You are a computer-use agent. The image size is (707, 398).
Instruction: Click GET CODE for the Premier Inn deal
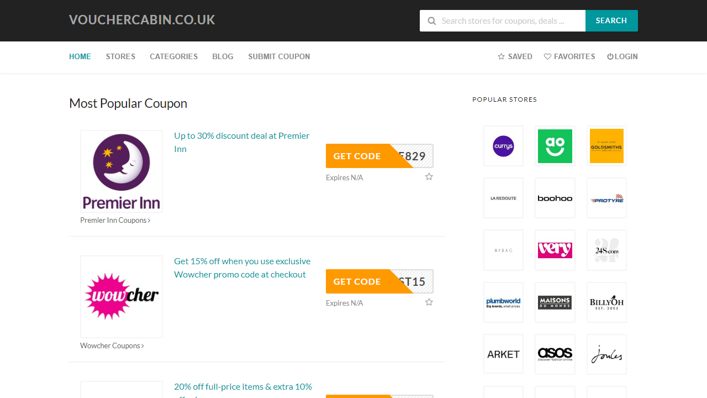tap(356, 156)
